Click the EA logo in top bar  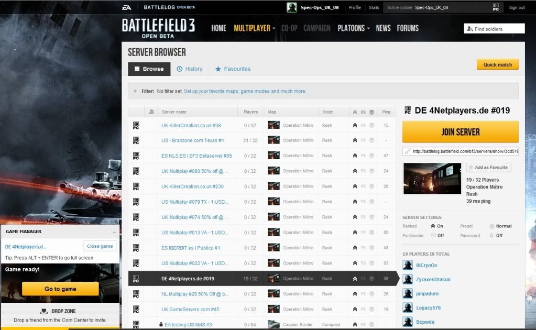pos(126,7)
